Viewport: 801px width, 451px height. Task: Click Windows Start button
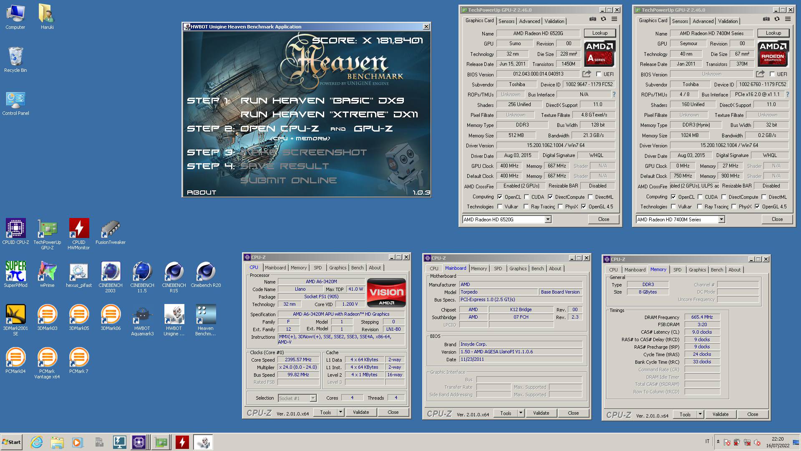[x=11, y=442]
